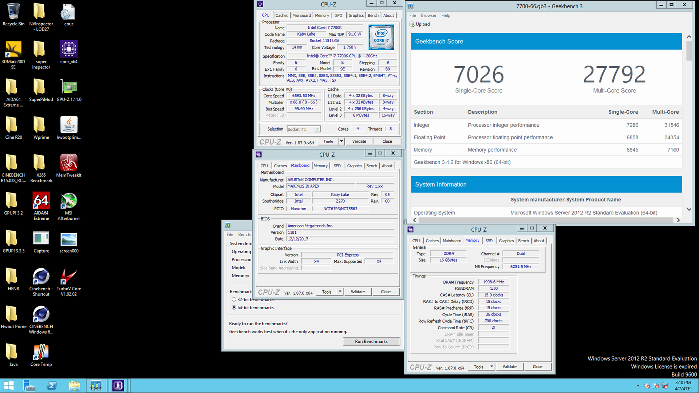Click the Geekbench scroll right arrow

coord(678,220)
